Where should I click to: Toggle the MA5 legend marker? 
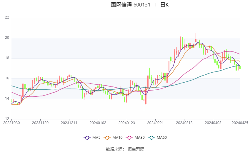click(87, 138)
